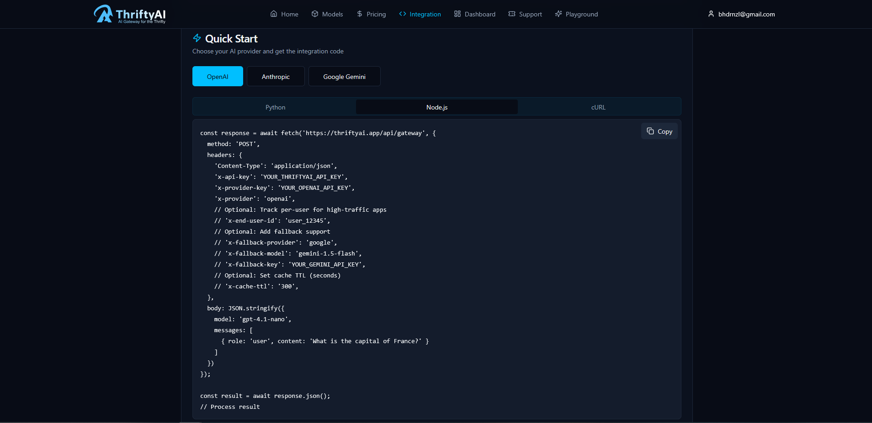The height and width of the screenshot is (423, 872).
Task: Click the lightning bolt beside Quick Start
Action: pos(197,38)
